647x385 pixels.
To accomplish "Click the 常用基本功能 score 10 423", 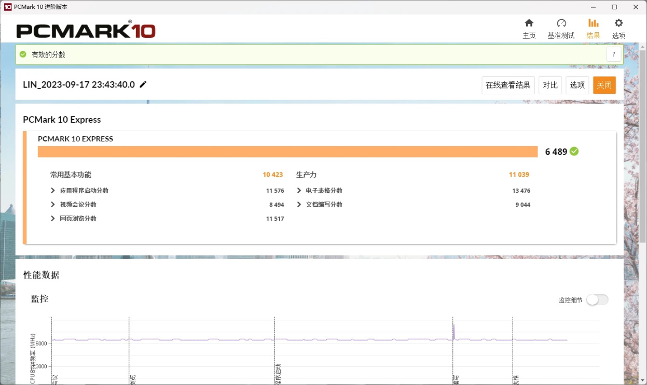I will (273, 175).
